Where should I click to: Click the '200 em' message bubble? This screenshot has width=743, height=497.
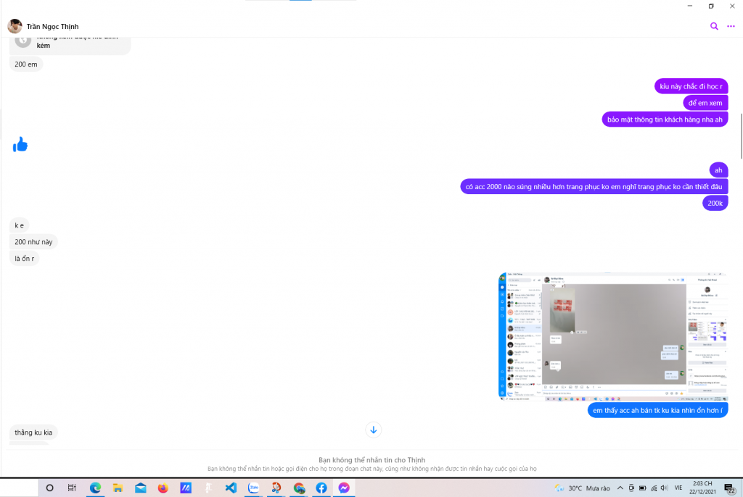click(26, 64)
